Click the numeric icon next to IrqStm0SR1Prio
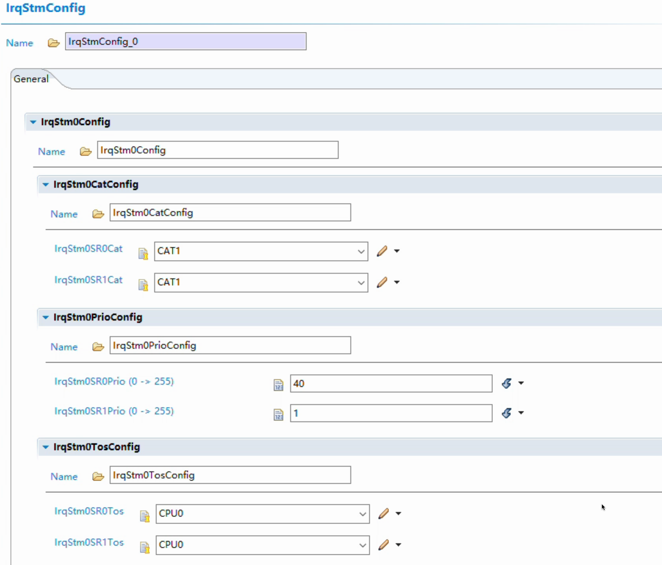This screenshot has height=565, width=662. tap(278, 415)
